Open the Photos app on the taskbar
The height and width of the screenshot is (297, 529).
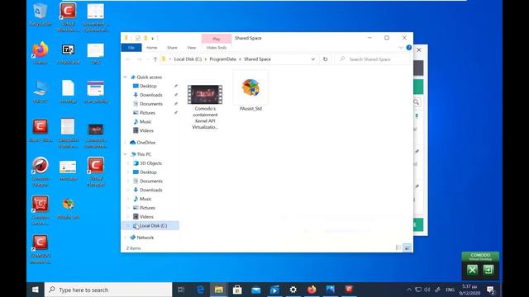click(331, 290)
